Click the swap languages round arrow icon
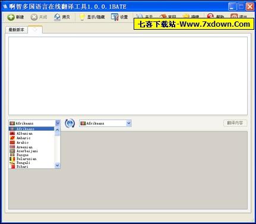 (x=69, y=124)
